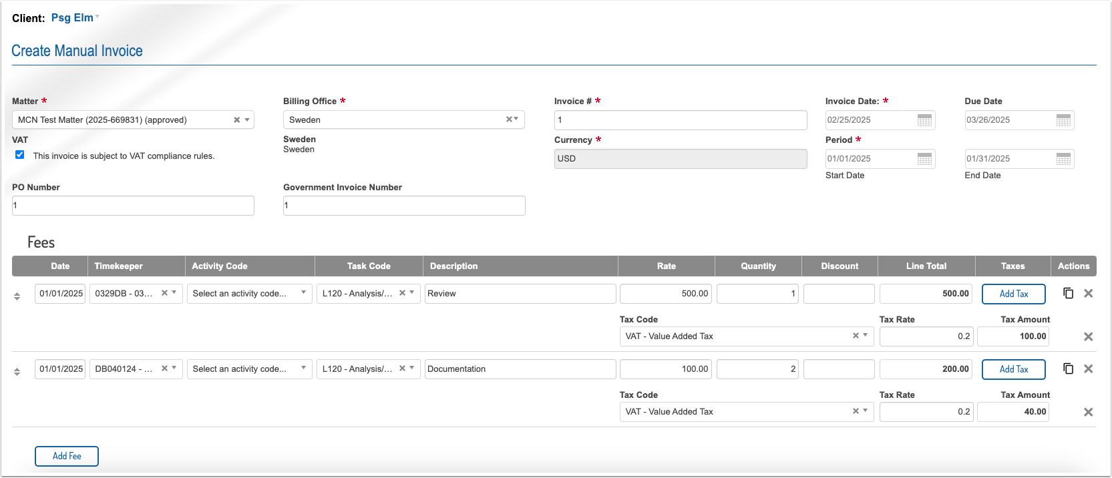1112x478 pixels.
Task: Click the Create Manual Invoice heading
Action: click(77, 51)
